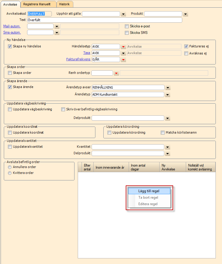Screen dimensions: 222x264
Task: Click the Avvikelsekod field ÖVERFULLT
Action: tap(39, 14)
